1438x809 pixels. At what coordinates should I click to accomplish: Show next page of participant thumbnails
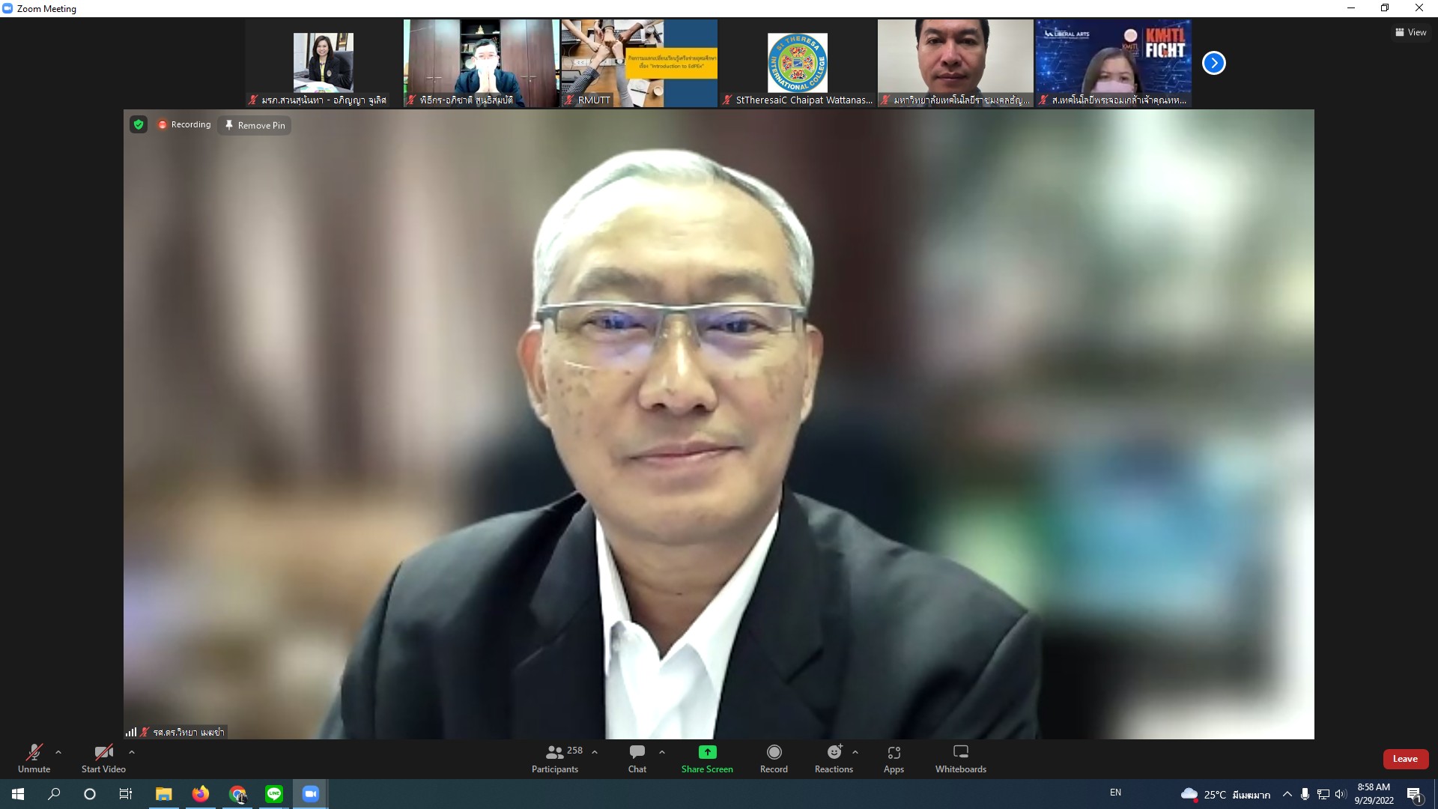tap(1214, 63)
